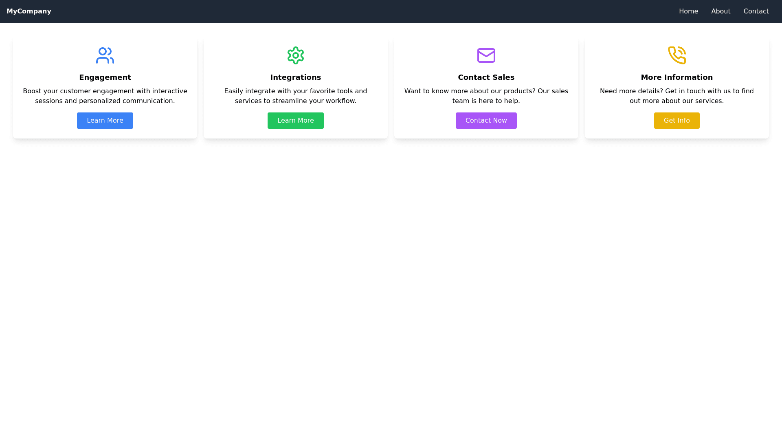The image size is (782, 440).
Task: Click the yellow phone call icon
Action: [677, 55]
